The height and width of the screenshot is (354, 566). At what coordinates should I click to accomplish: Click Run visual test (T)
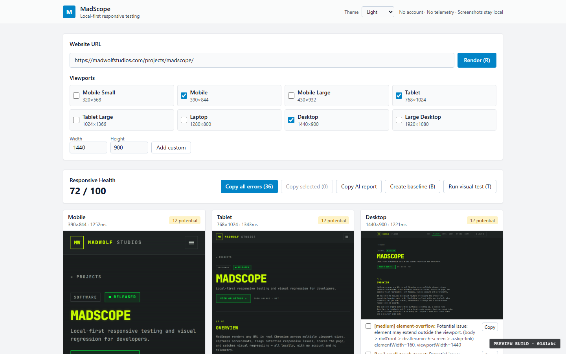click(470, 186)
